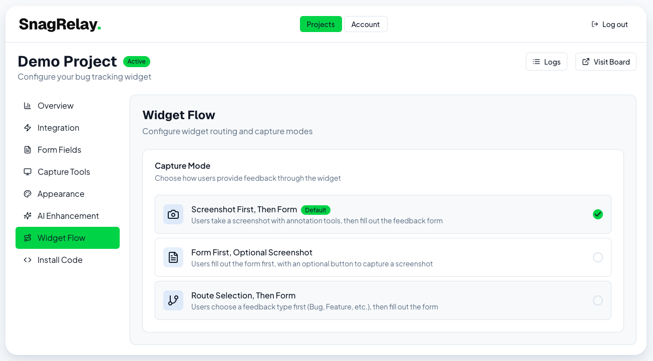Viewport: 653px width, 361px height.
Task: Click the document icon for Form First
Action: (173, 257)
